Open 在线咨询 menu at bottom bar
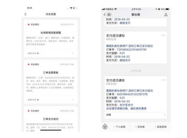 click(x=161, y=127)
